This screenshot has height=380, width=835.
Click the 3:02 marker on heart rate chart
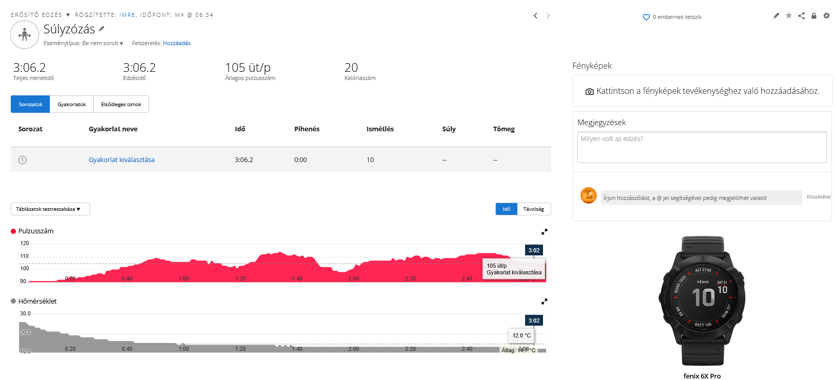[534, 250]
